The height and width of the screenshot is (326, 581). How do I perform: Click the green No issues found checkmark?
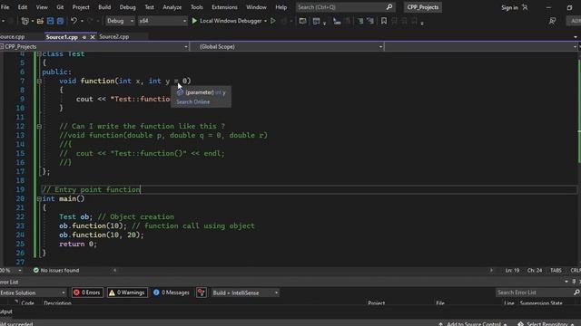click(36, 270)
